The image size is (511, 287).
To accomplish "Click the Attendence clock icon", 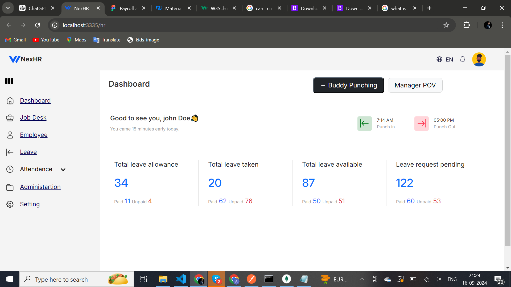I will (x=10, y=169).
